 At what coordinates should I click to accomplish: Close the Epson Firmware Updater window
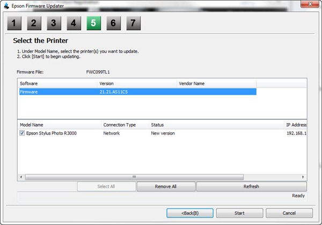coord(310,4)
